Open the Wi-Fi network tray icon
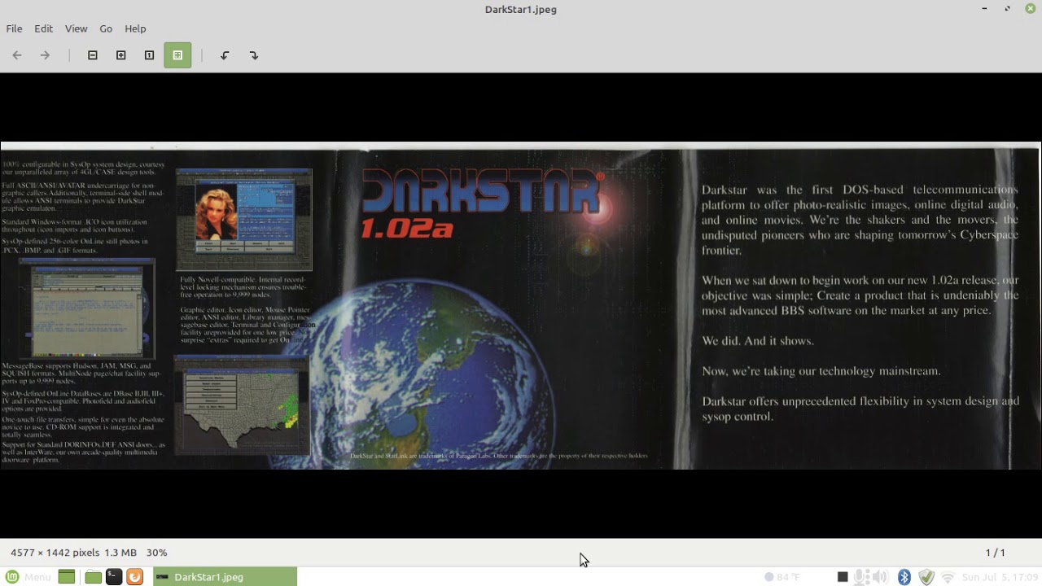The height and width of the screenshot is (586, 1042). point(948,577)
